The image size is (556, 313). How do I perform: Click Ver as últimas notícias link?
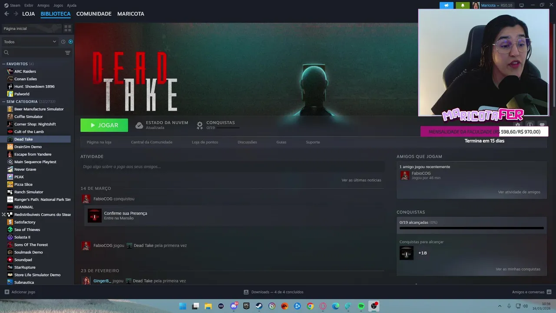pyautogui.click(x=361, y=180)
